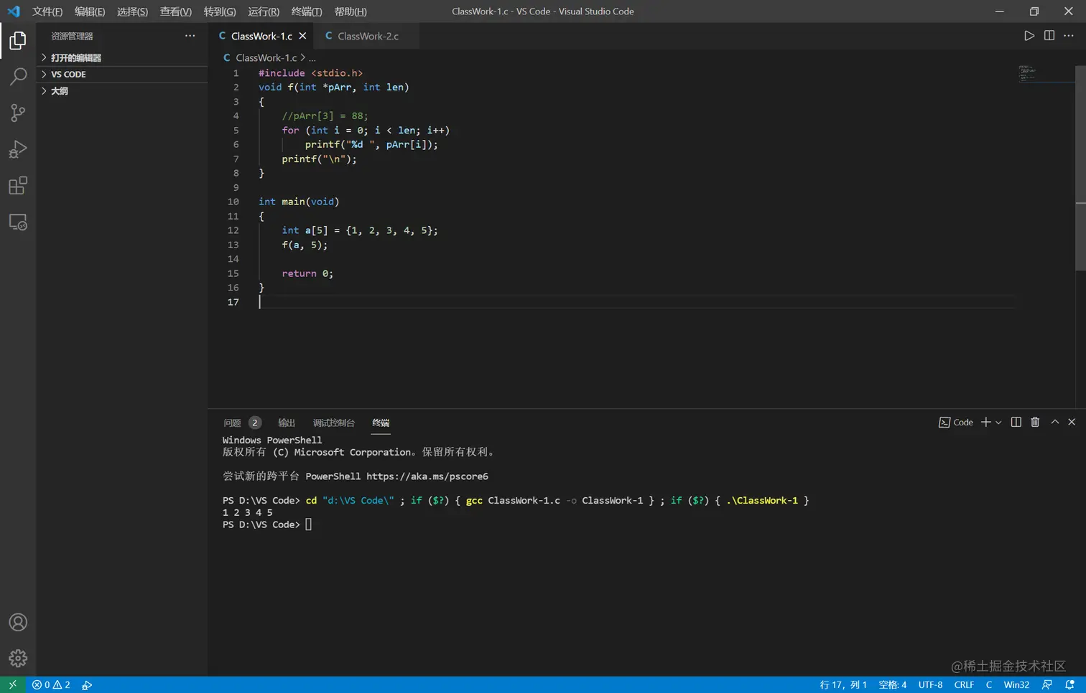This screenshot has height=693, width=1086.
Task: Open editor More Actions ellipsis
Action: [1069, 36]
